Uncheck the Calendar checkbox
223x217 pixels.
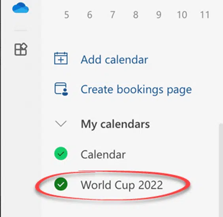61,154
